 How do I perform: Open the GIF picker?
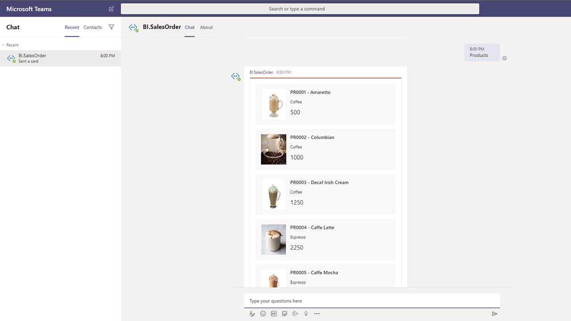[273, 314]
